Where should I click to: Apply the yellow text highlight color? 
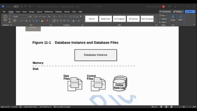coord(42,21)
